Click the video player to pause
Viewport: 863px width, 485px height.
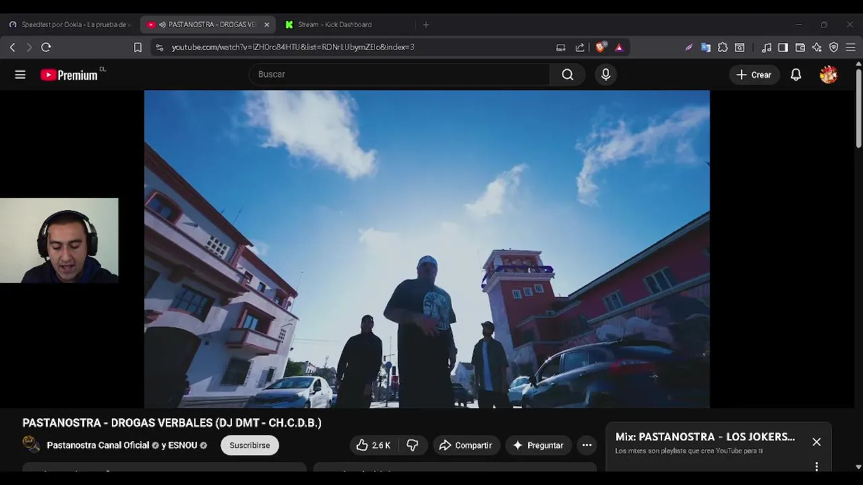pos(427,249)
